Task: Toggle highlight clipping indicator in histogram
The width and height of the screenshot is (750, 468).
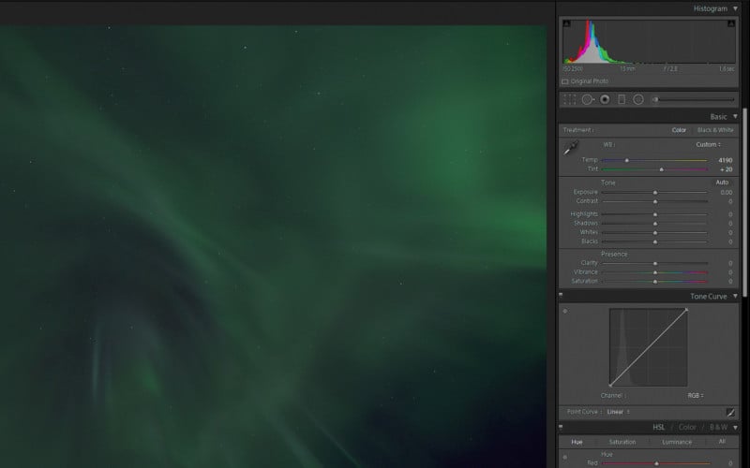Action: click(x=729, y=24)
